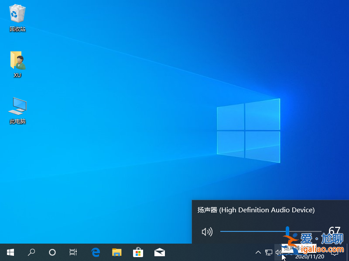Screen dimensions: 349x261
Task: Expand the hidden system tray icons
Action: 258,252
